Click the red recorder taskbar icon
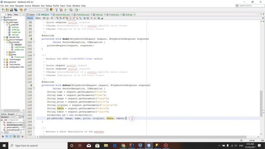 pos(166,145)
